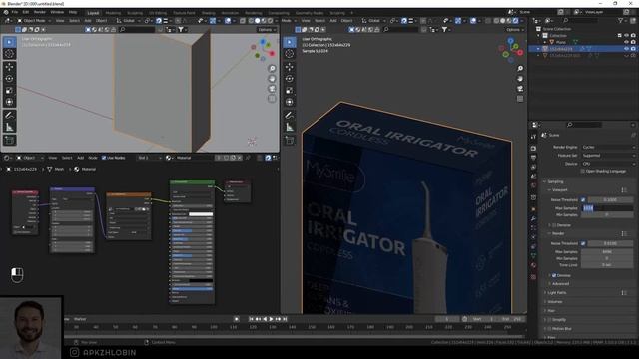Select the Move tool in left viewport
Image resolution: width=639 pixels, height=359 pixels.
[9, 67]
